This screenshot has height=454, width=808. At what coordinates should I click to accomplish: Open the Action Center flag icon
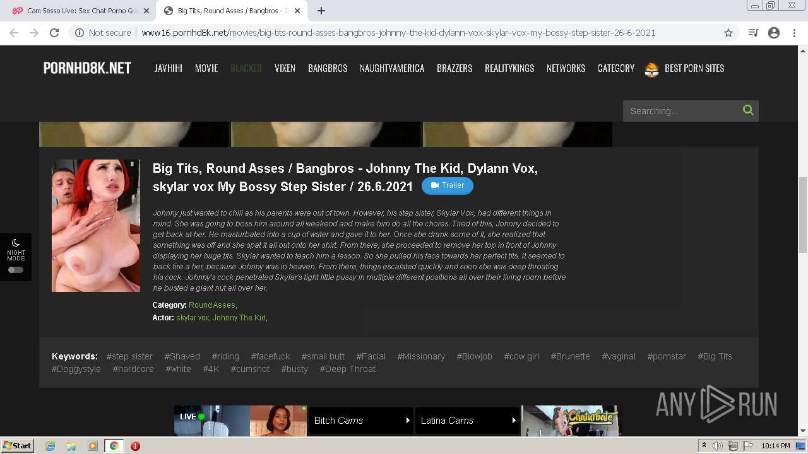pos(748,446)
